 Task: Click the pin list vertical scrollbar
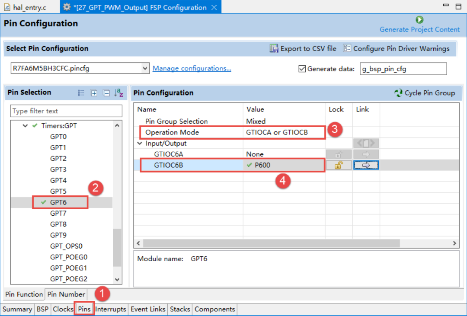click(117, 247)
